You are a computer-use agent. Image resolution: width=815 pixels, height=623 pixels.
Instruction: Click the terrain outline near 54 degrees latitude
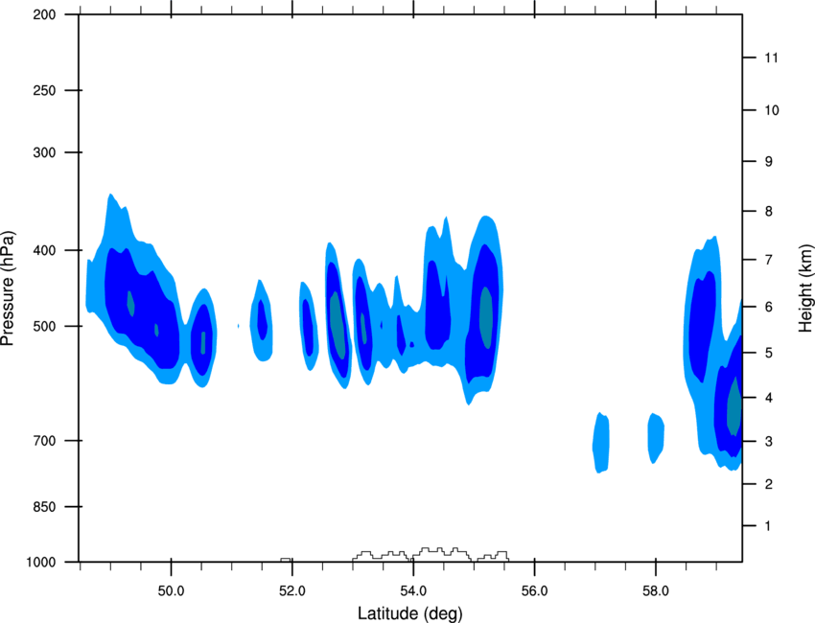pyautogui.click(x=431, y=554)
